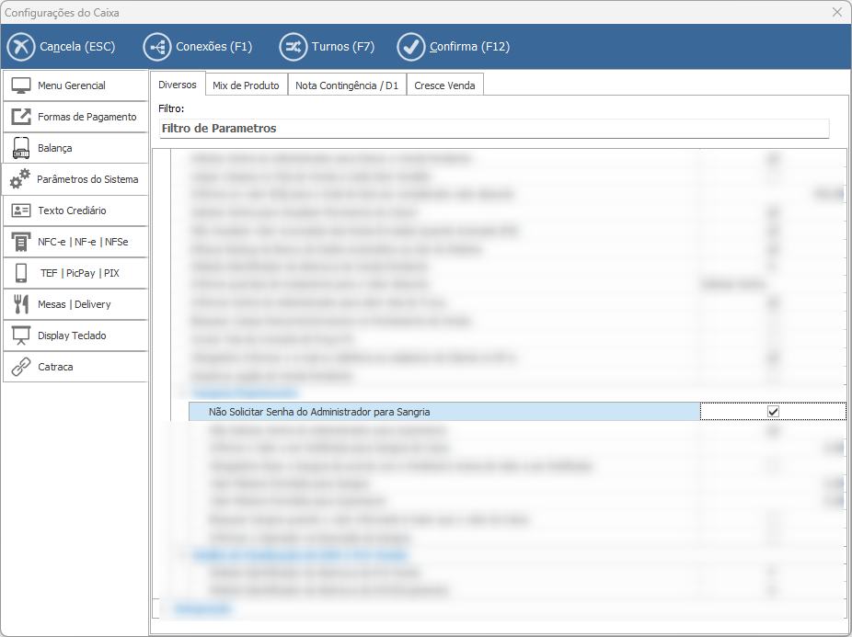Click the Mesas | Delivery fork and knife icon
The width and height of the screenshot is (852, 637).
coord(21,304)
